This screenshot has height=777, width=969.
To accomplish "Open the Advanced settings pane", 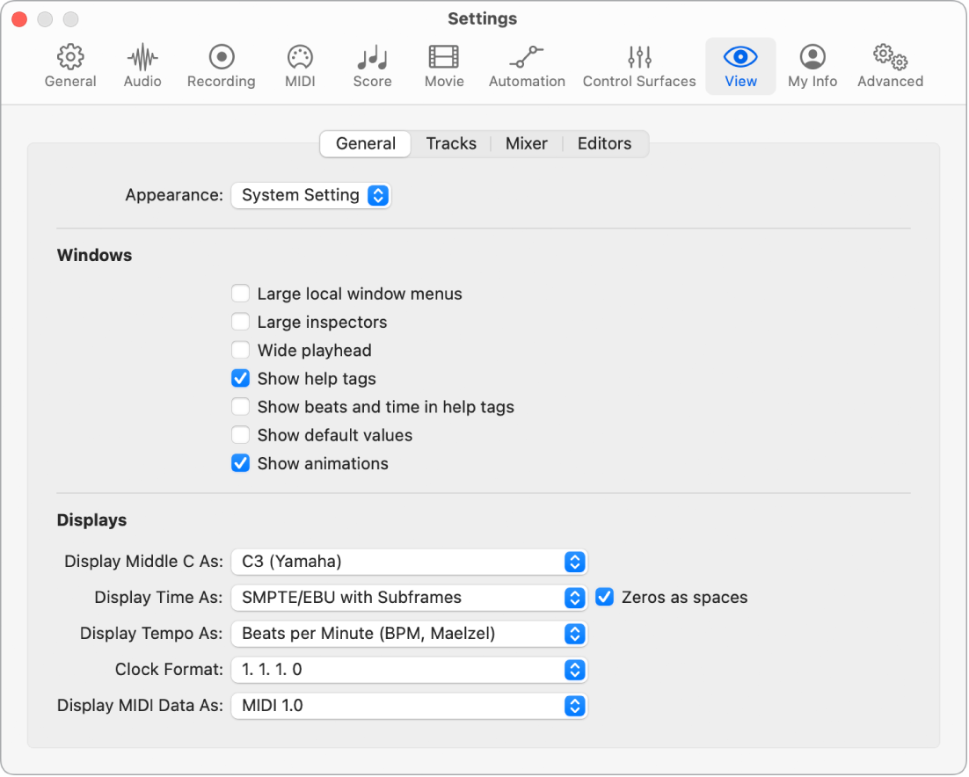I will (890, 67).
